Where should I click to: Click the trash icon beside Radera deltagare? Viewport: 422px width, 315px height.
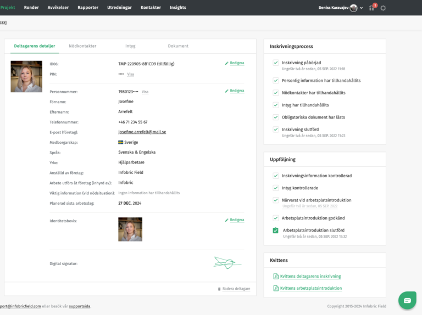(x=219, y=289)
